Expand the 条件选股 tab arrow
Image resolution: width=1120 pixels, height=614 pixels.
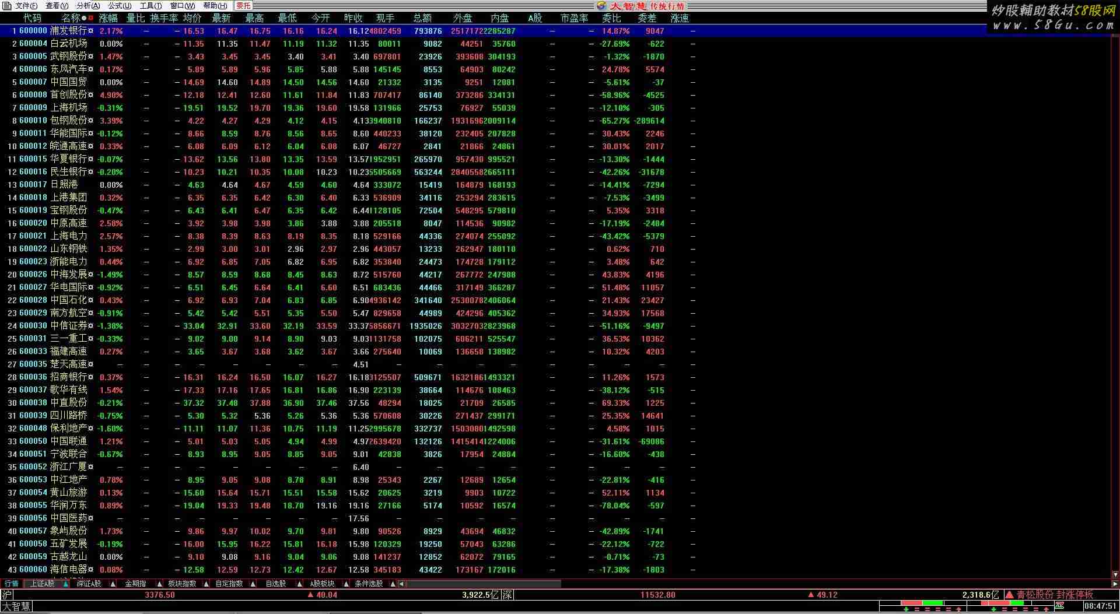[x=393, y=584]
